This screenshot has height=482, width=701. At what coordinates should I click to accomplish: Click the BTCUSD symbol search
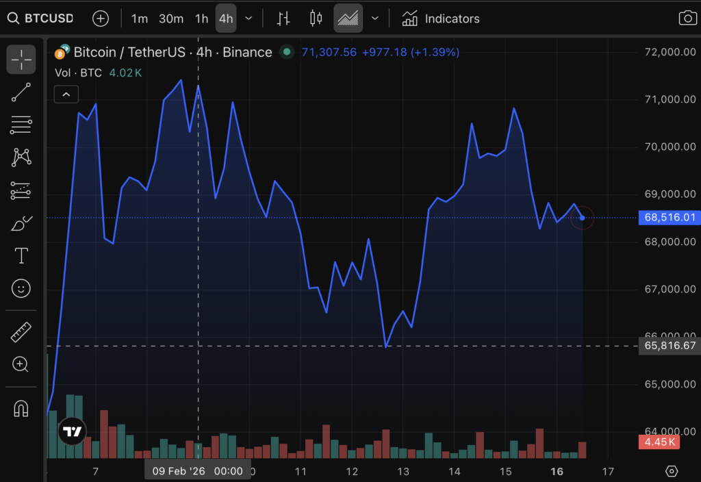click(41, 18)
